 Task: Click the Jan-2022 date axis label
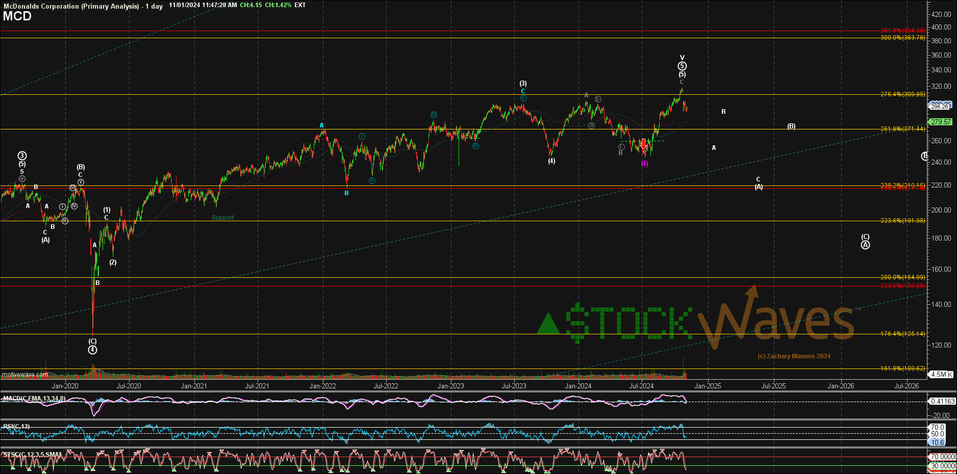pyautogui.click(x=322, y=386)
